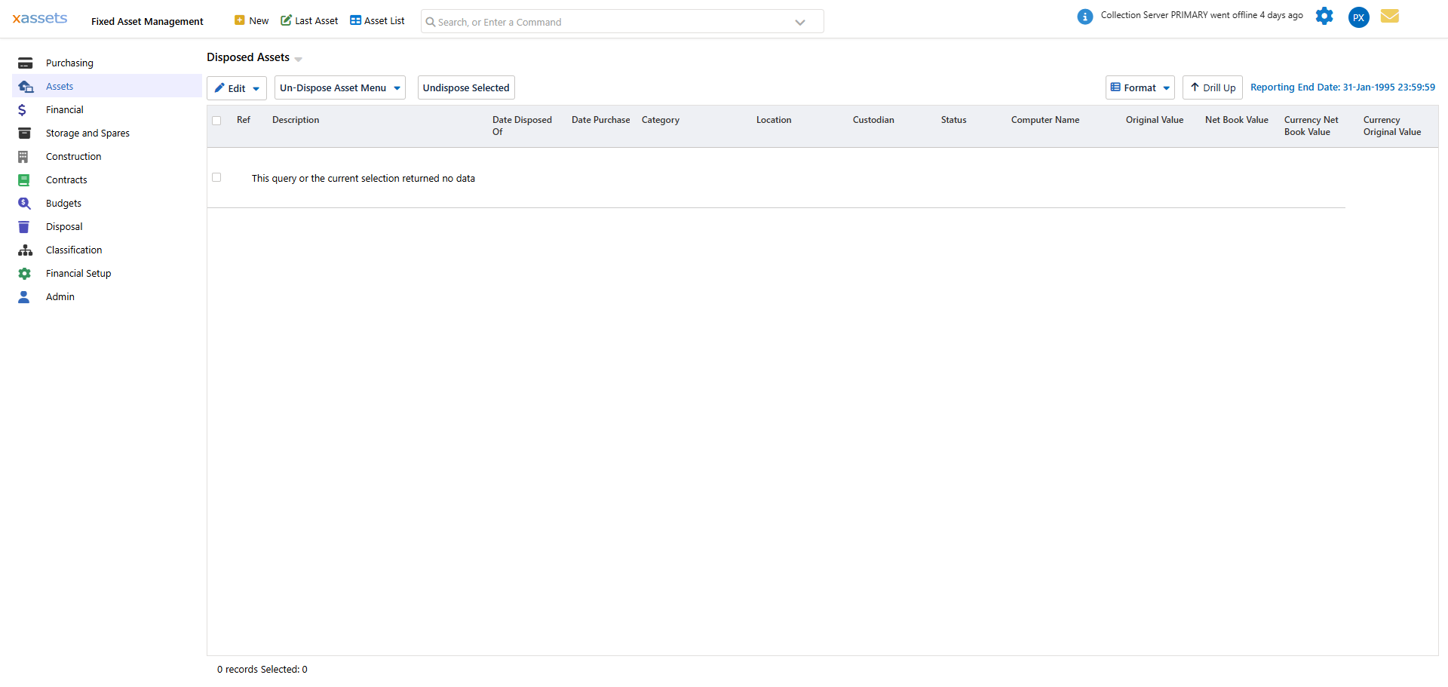Screen dimensions: 1448x687
Task: Click the Drill Up button
Action: click(1212, 87)
